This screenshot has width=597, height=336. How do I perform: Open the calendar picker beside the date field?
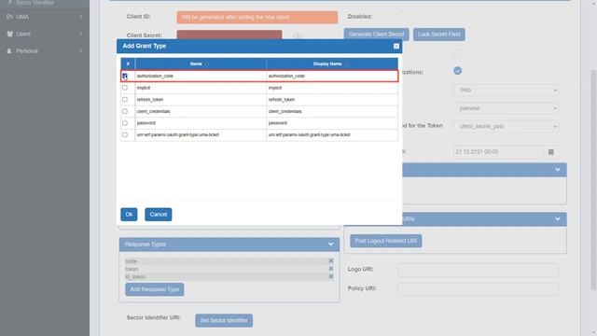point(550,152)
